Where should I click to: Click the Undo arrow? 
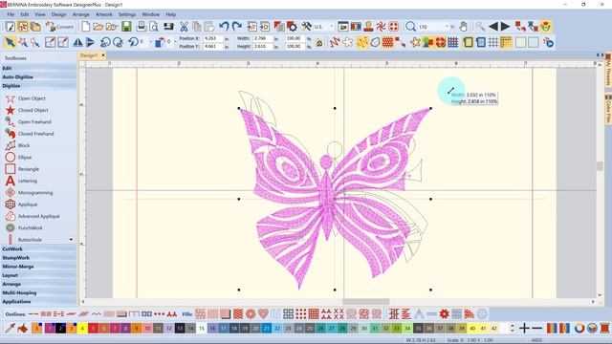click(x=224, y=27)
